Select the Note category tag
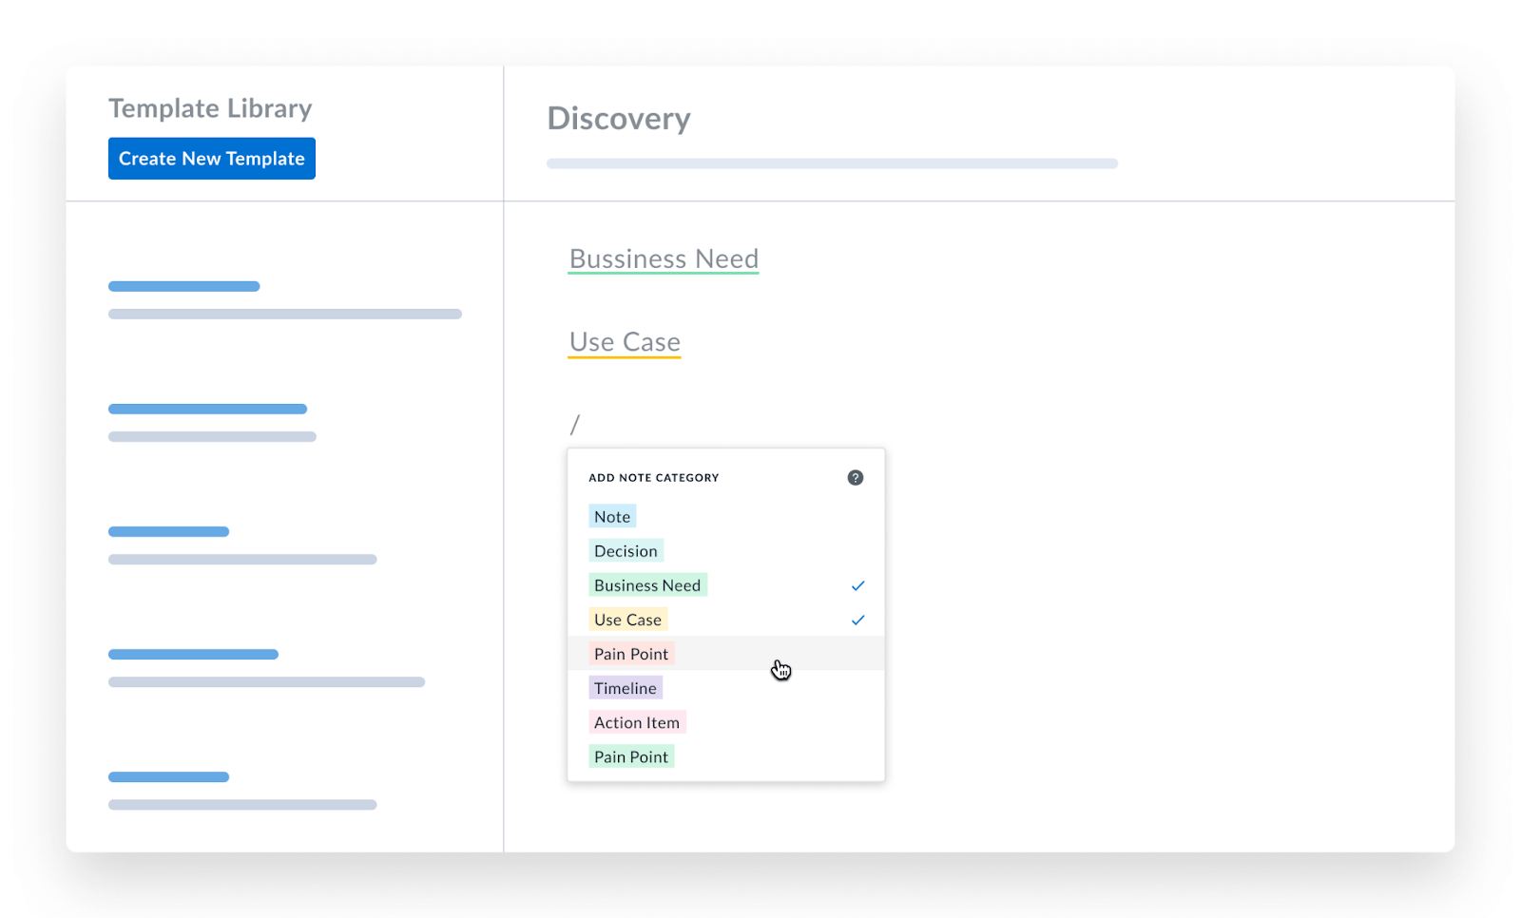1521x918 pixels. click(x=612, y=517)
